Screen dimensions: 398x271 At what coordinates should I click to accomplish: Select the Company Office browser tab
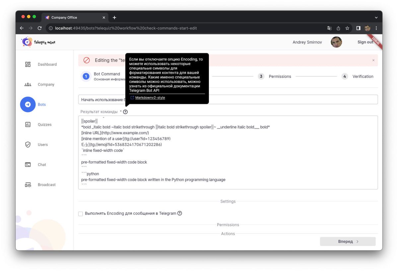tap(75, 18)
